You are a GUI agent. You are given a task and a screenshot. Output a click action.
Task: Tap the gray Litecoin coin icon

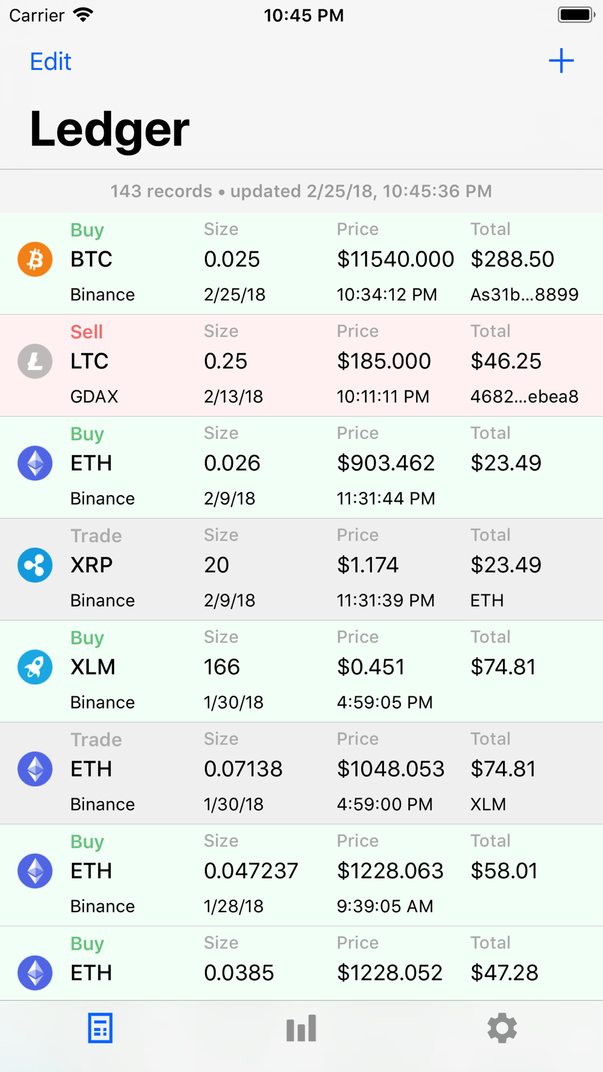pos(35,361)
